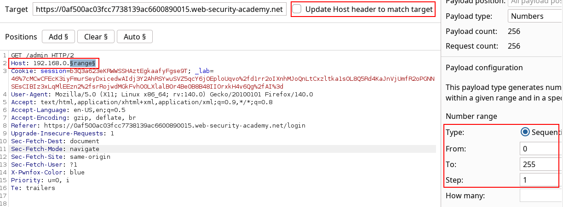Enable Update Host header to match target
This screenshot has height=207, width=563.
pos(298,9)
